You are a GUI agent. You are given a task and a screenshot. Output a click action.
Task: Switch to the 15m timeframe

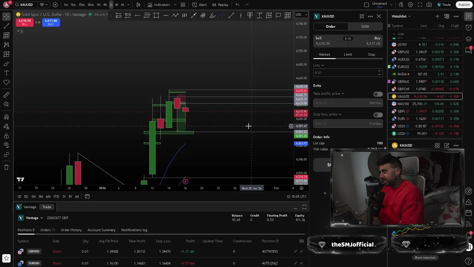(x=81, y=5)
